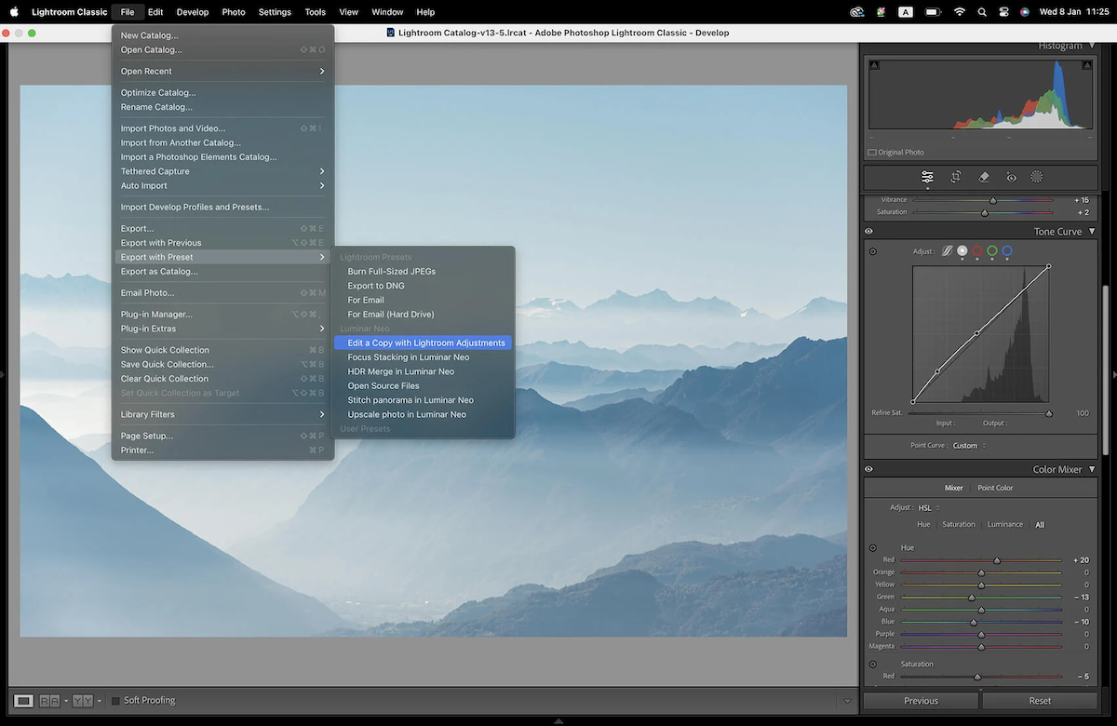The image size is (1117, 726).
Task: Click the Previous button
Action: (921, 700)
